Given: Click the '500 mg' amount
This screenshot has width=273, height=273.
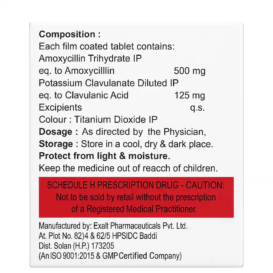Looking at the screenshot, I should click(x=190, y=71).
